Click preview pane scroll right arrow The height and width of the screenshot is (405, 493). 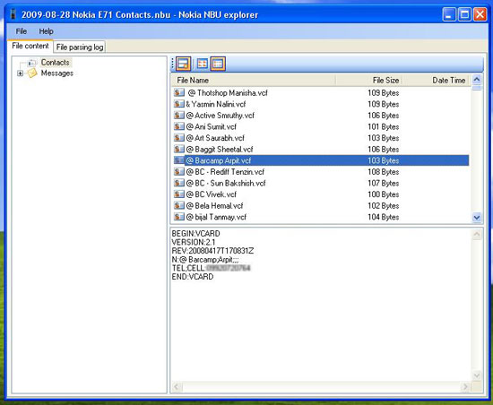coord(465,387)
